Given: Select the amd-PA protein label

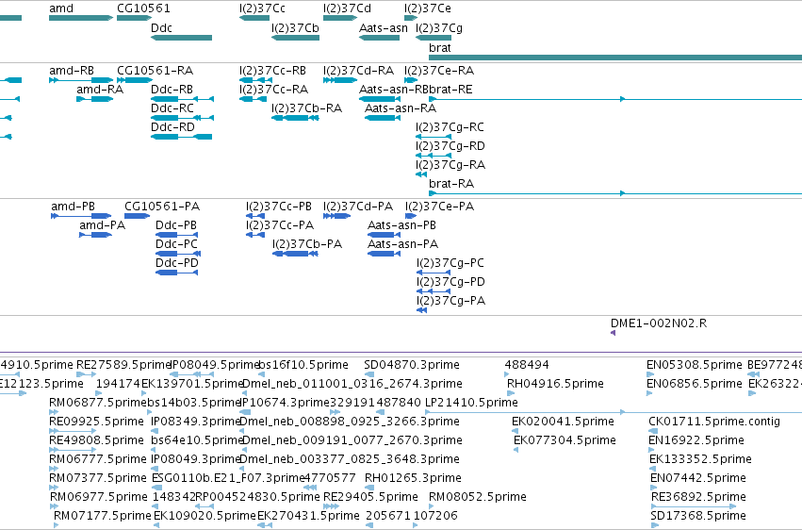Looking at the screenshot, I should (103, 225).
